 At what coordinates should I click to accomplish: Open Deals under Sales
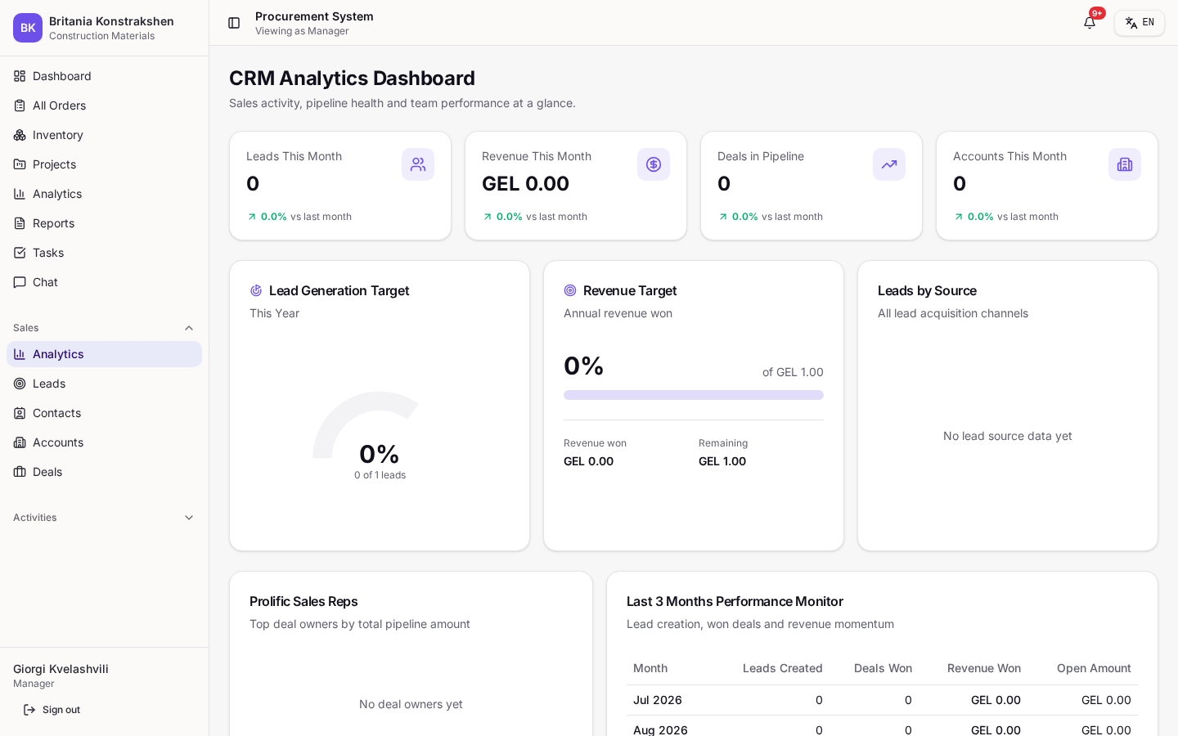tap(104, 472)
